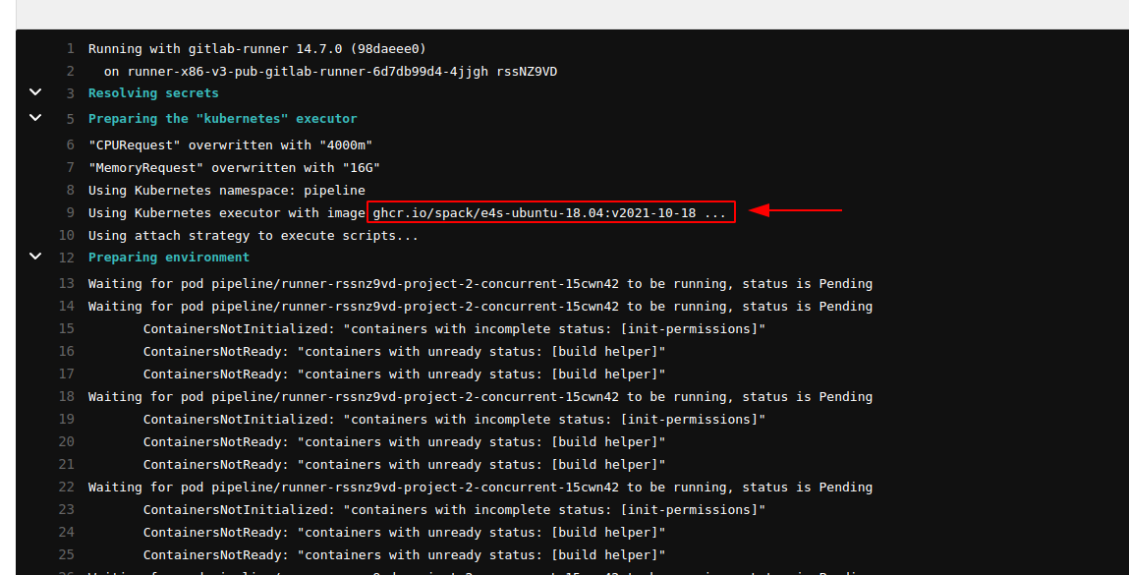The width and height of the screenshot is (1129, 575).
Task: Open line number 22 link
Action: (67, 488)
